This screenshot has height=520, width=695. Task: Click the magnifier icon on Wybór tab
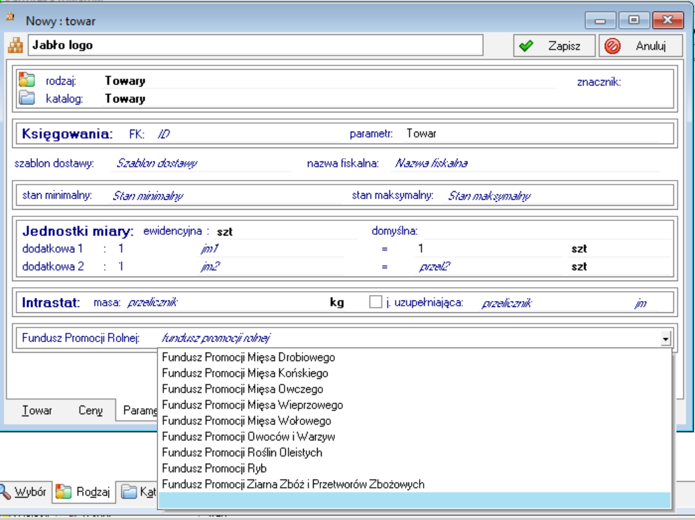click(5, 492)
